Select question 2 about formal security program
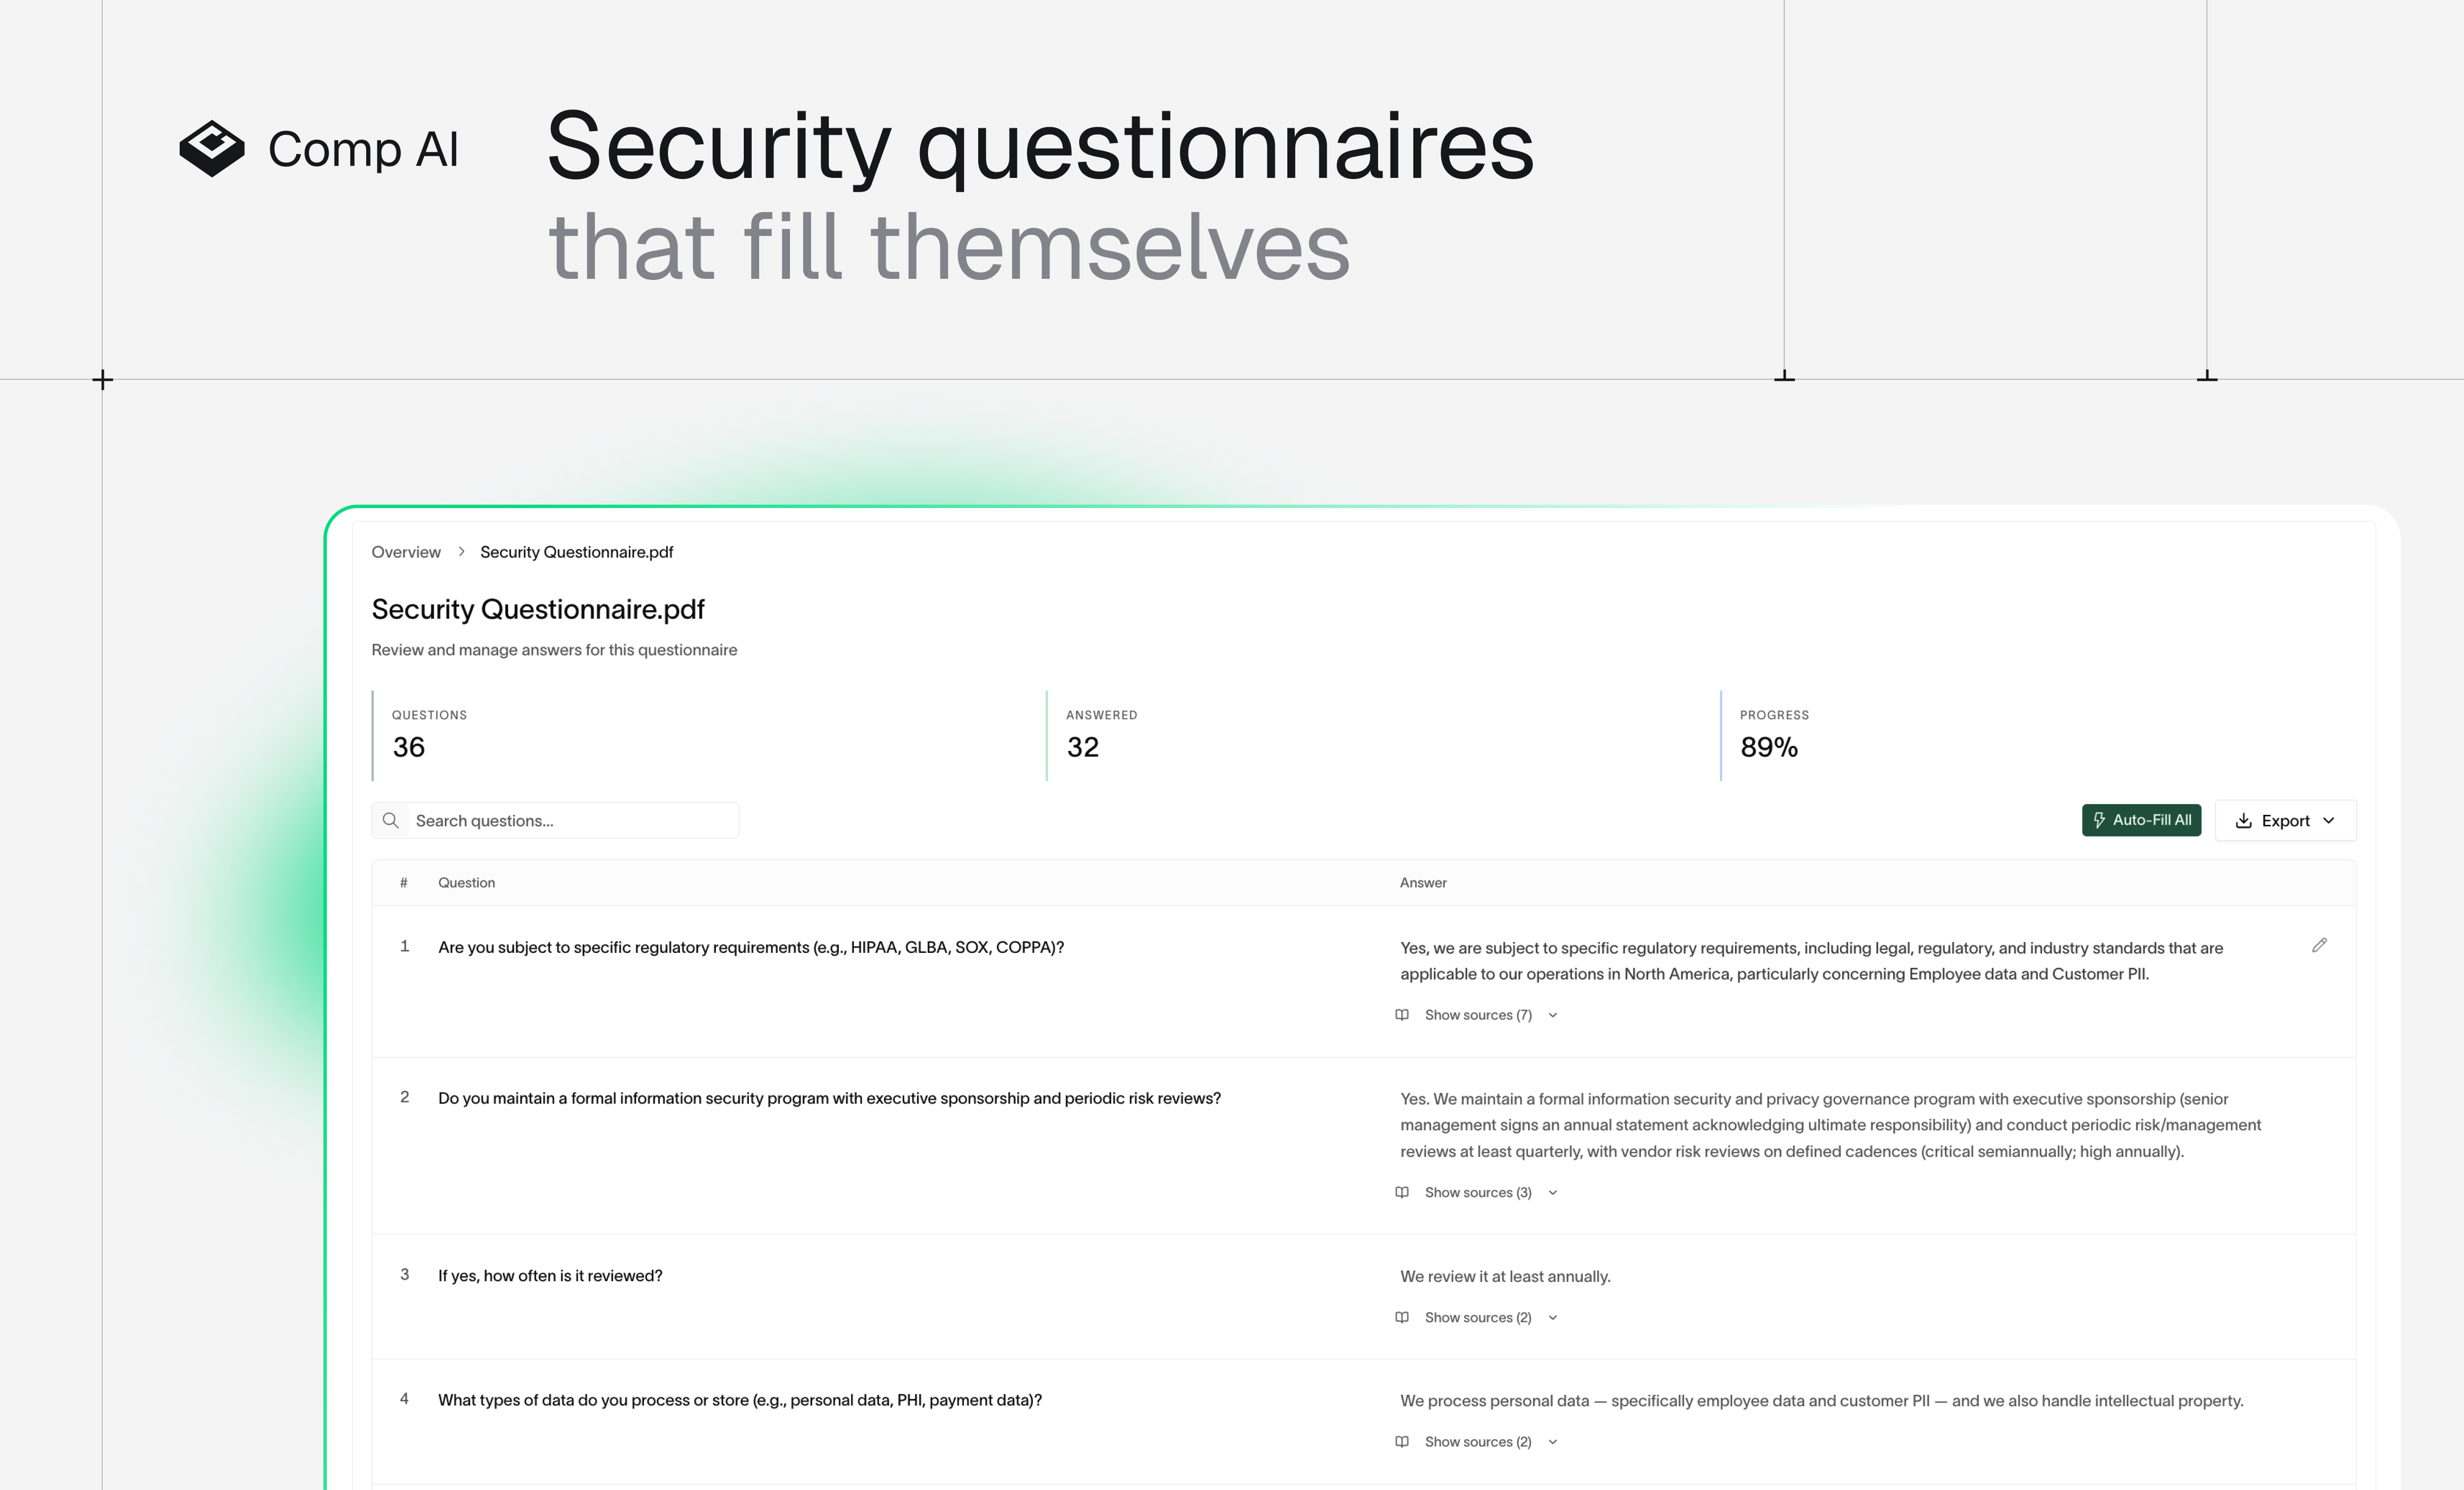Viewport: 2464px width, 1490px height. 829,1098
